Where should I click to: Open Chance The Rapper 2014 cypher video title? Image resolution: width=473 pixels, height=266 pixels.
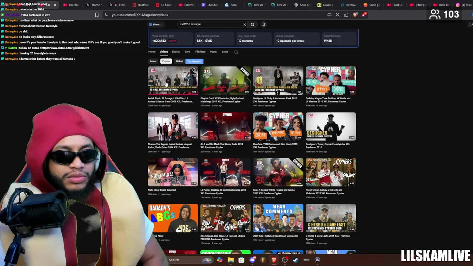pyautogui.click(x=170, y=146)
